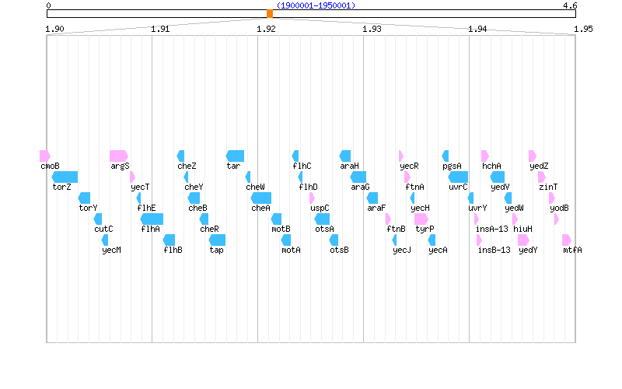Viewport: 622px width, 389px height.
Task: Click the tap gene arrow
Action: pos(217,240)
